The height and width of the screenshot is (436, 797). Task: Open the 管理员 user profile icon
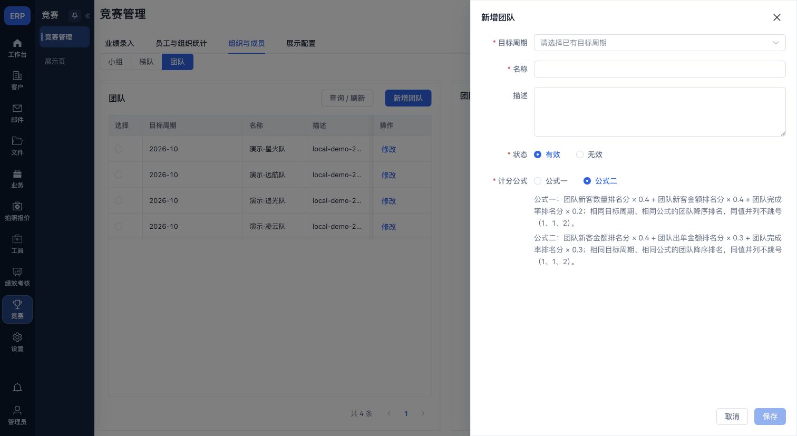17,415
